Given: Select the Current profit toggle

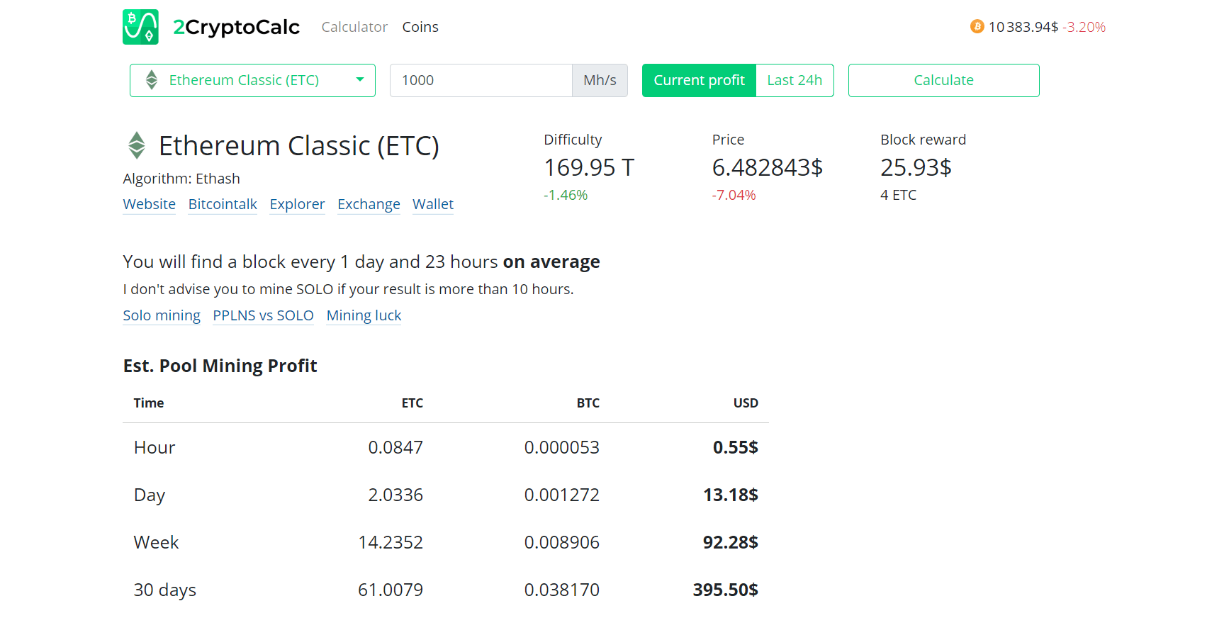Looking at the screenshot, I should [699, 80].
